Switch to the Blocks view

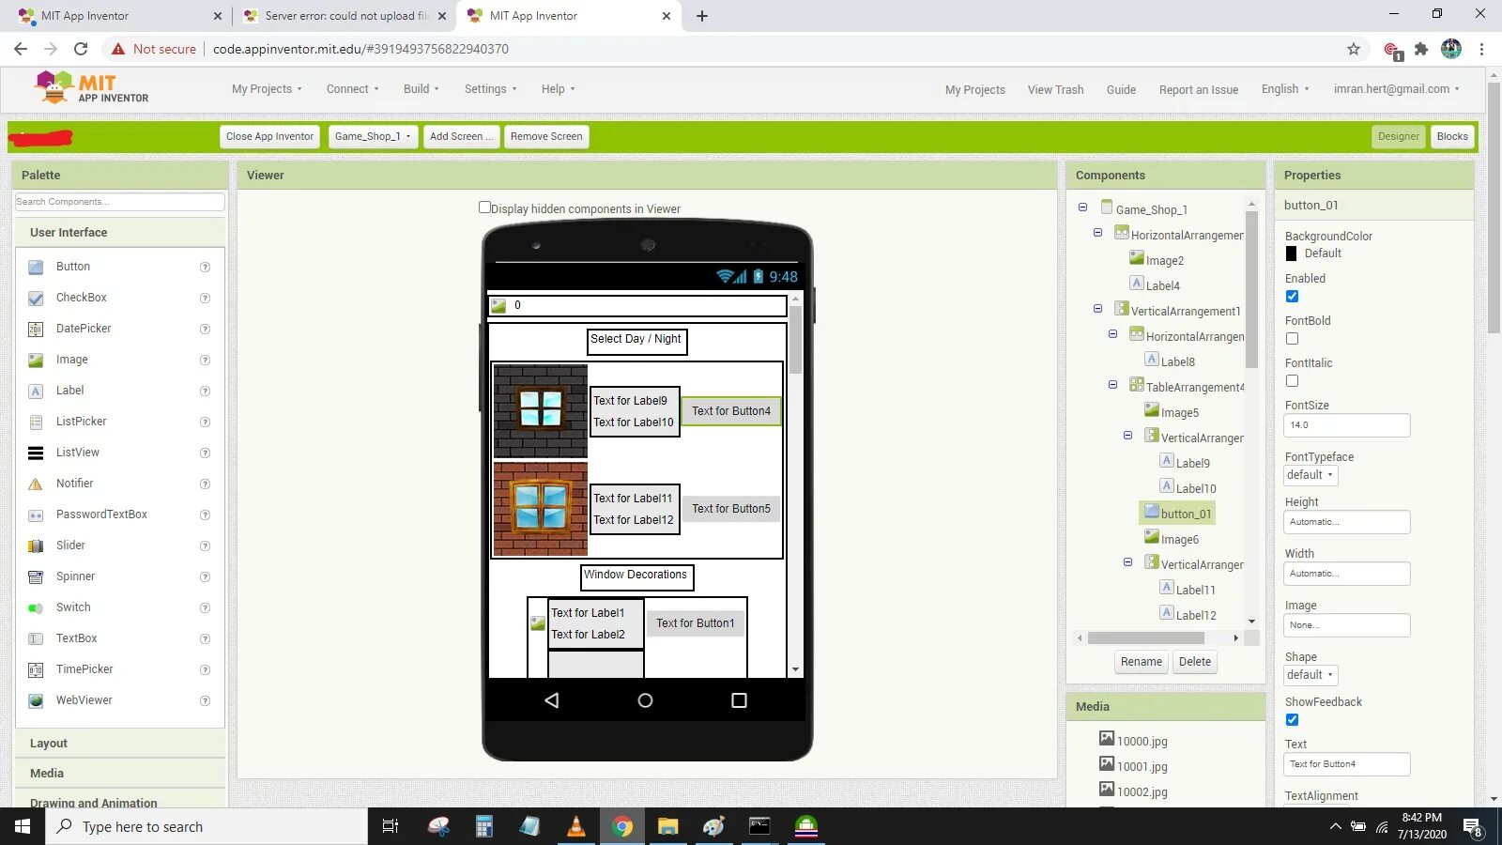[x=1452, y=136]
